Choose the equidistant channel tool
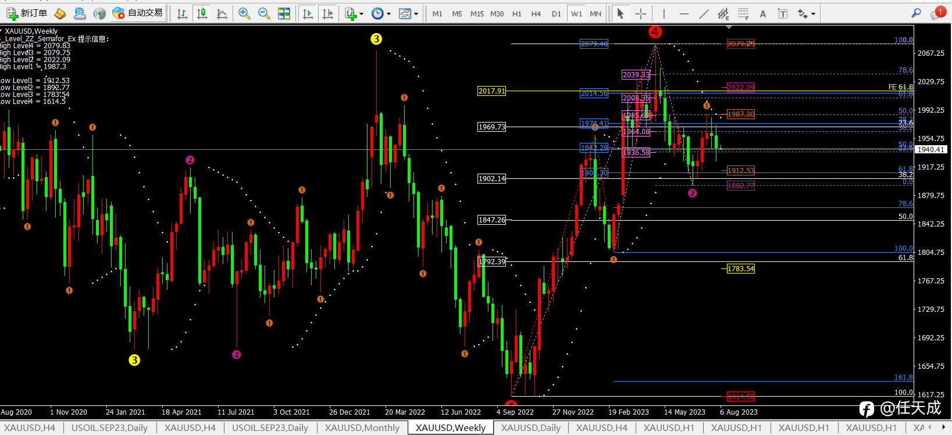 [x=723, y=13]
